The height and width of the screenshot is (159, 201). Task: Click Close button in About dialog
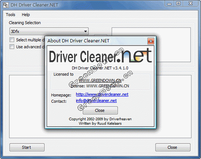coord(100,110)
